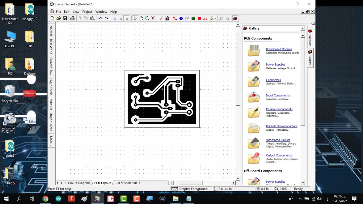Click the gallery panel scroll down arrow

click(x=303, y=183)
